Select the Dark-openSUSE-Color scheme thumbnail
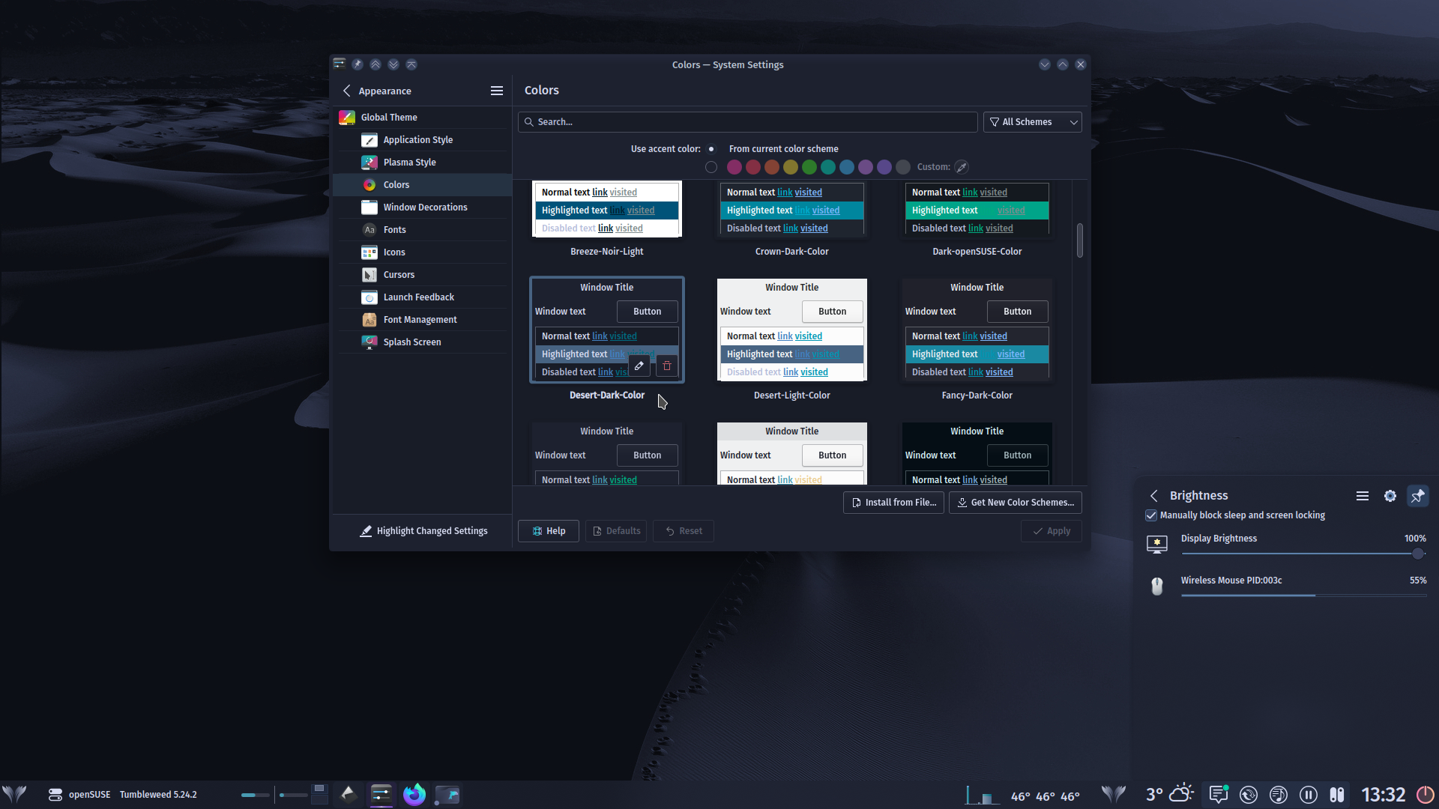This screenshot has height=809, width=1439. tap(977, 209)
